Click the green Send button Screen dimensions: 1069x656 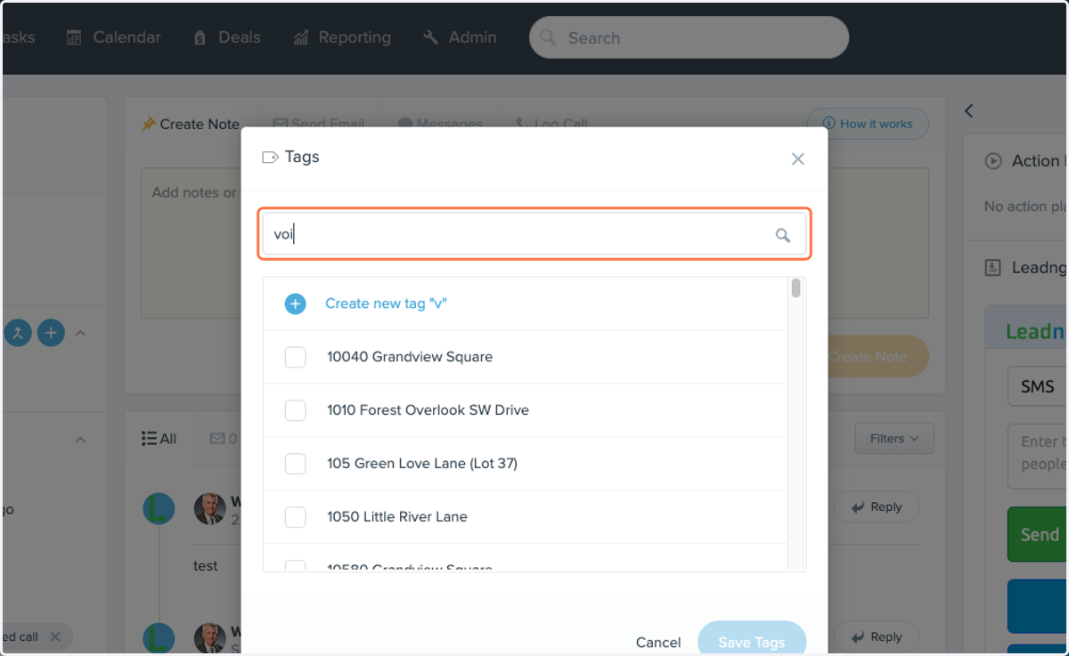point(1038,534)
